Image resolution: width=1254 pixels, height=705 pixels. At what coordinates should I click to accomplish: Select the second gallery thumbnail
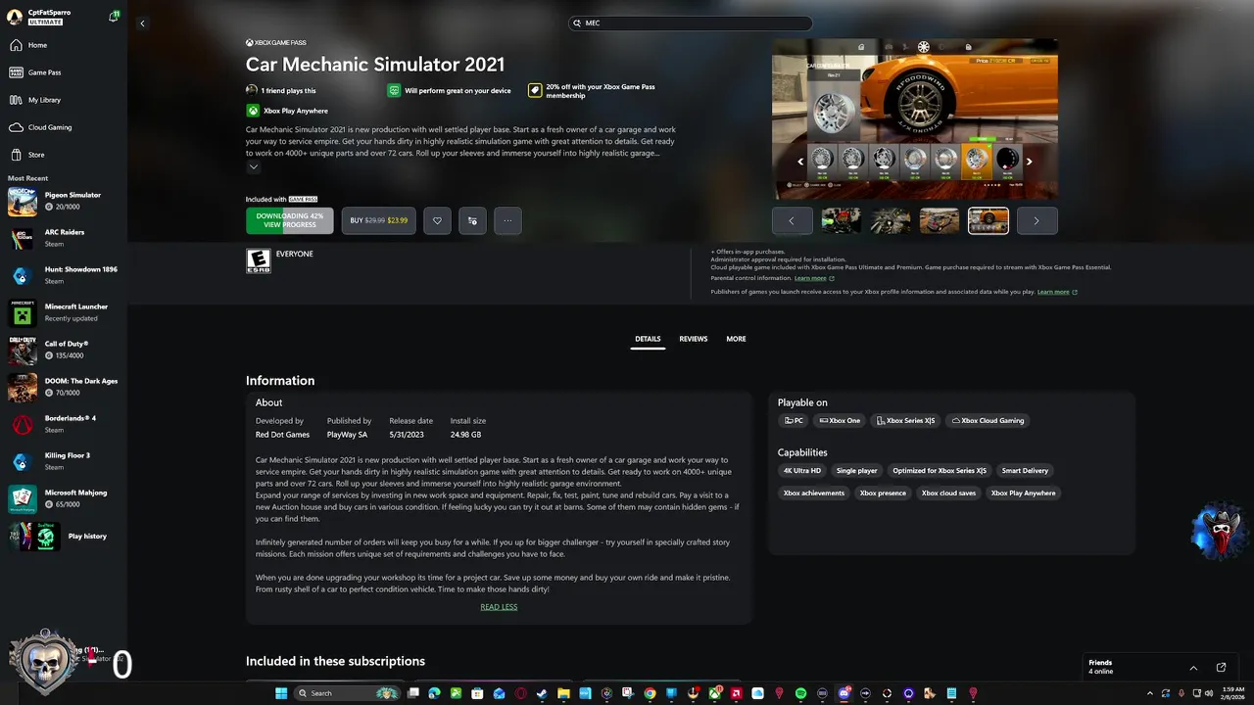click(x=891, y=220)
